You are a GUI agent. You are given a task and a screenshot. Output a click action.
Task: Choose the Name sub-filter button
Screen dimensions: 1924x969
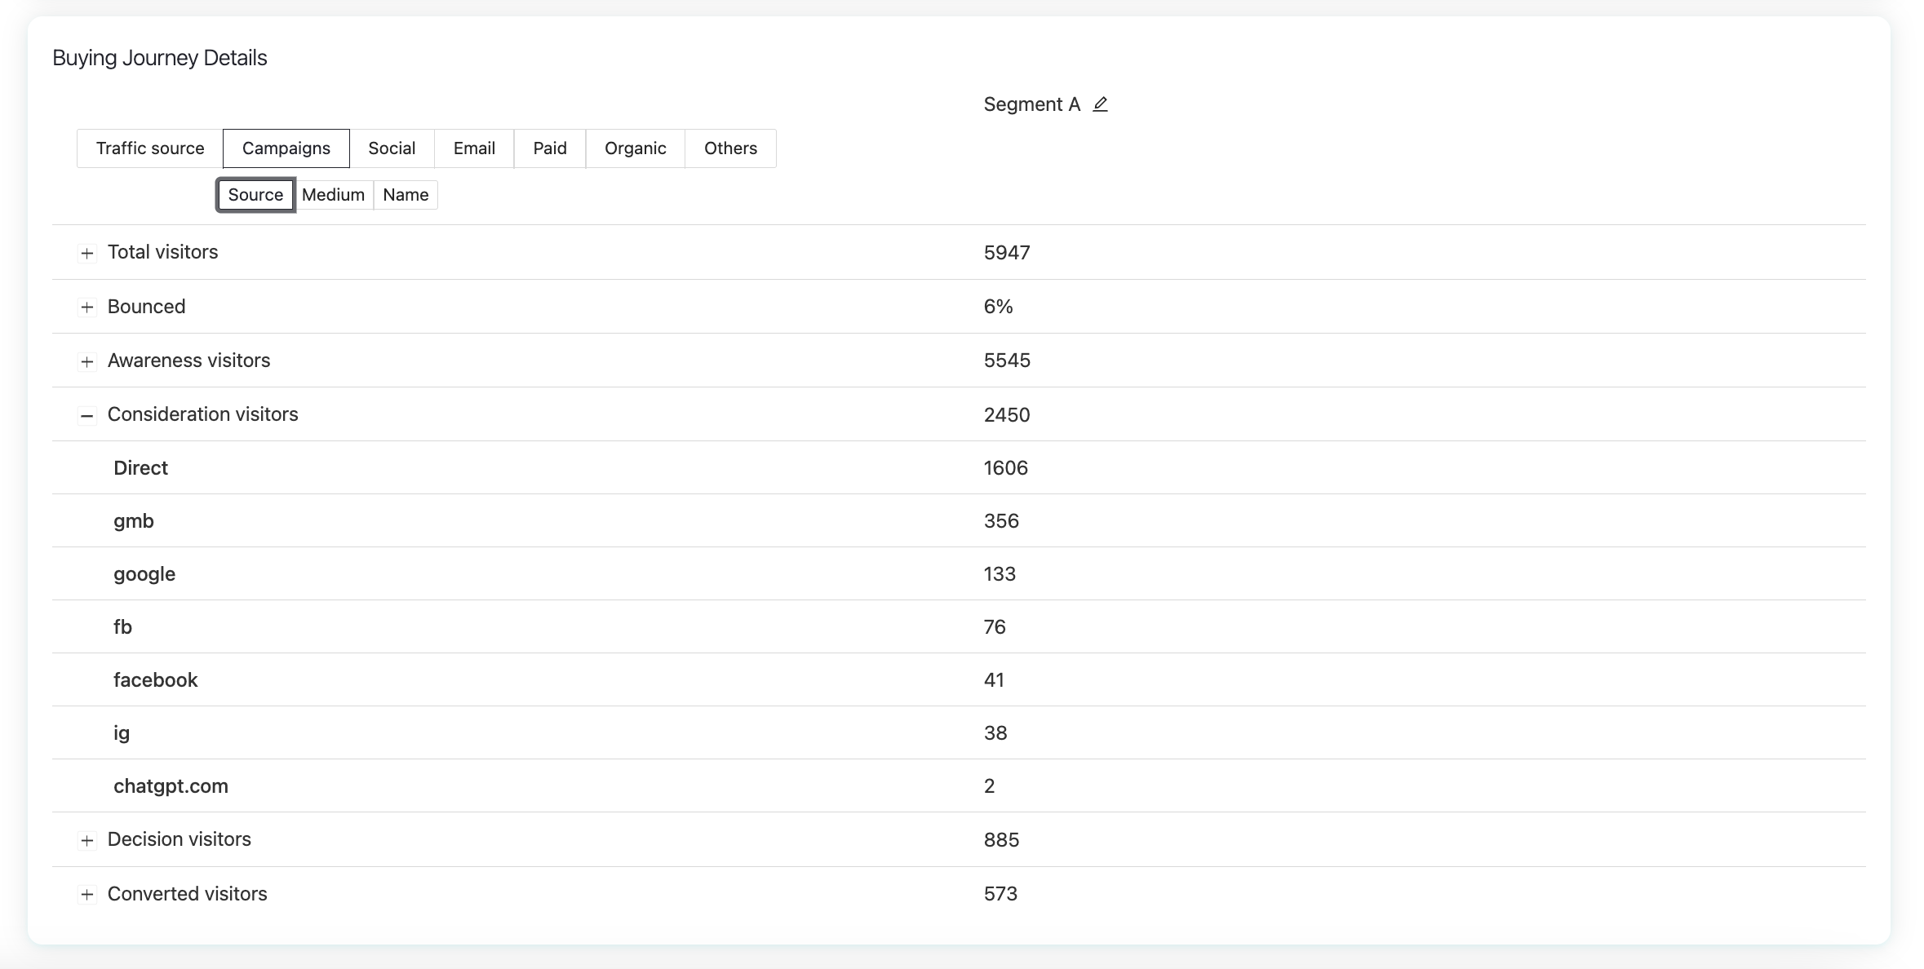click(x=406, y=195)
